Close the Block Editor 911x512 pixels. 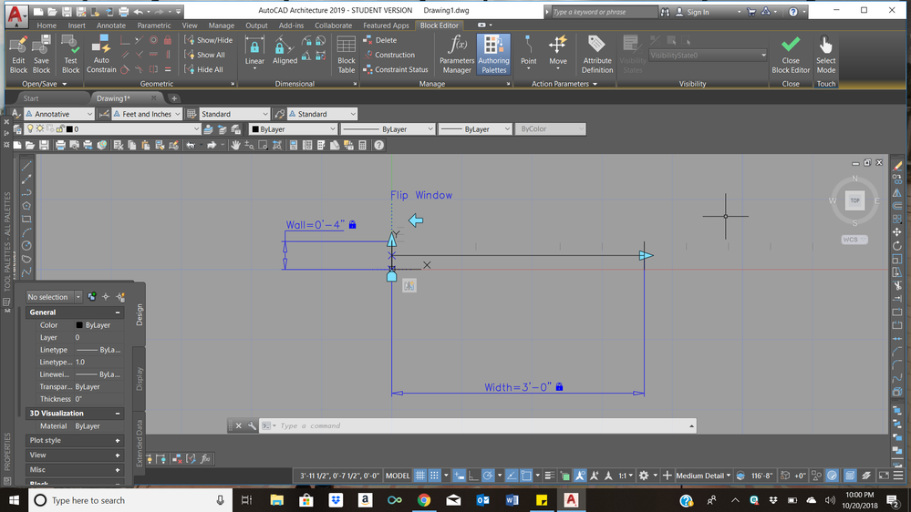click(x=790, y=55)
